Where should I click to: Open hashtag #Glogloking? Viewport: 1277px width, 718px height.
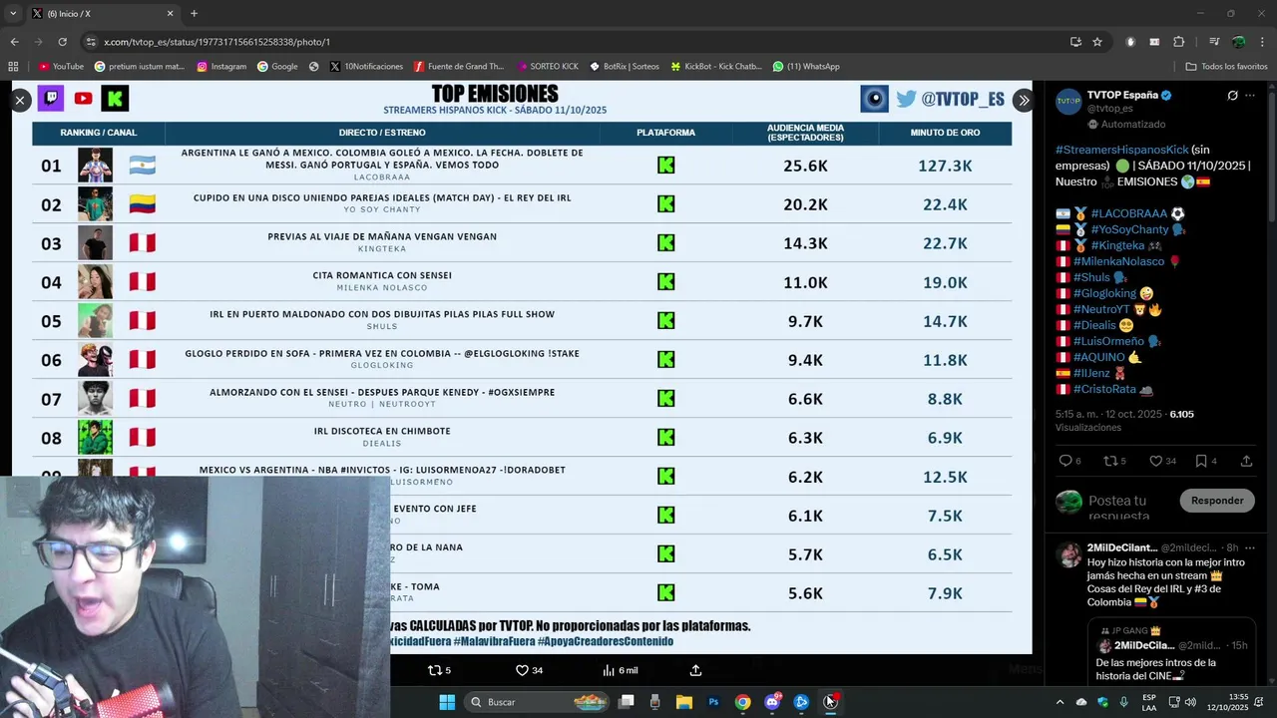click(x=1104, y=293)
